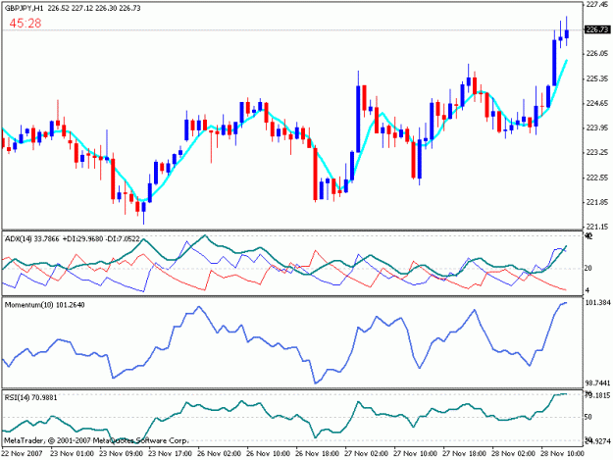
Task: Click the last blue candle at right edge
Action: click(567, 34)
